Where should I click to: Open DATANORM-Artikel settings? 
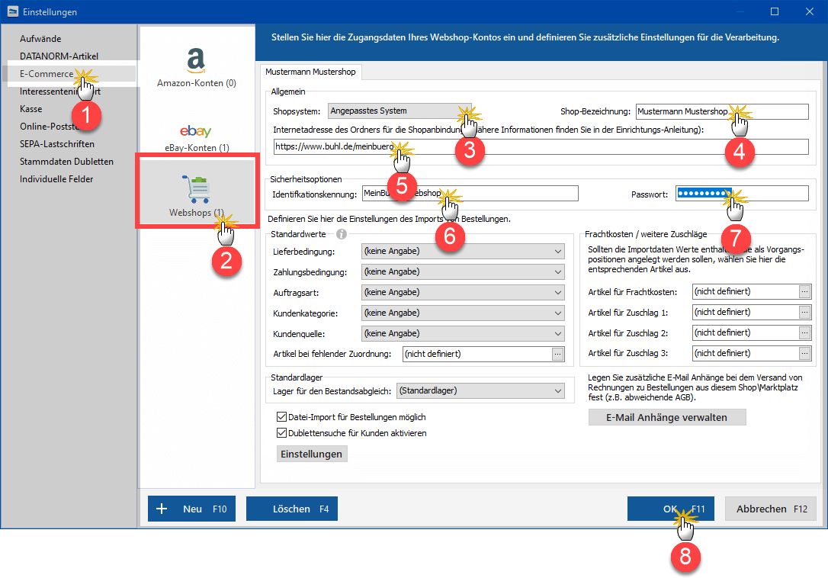(59, 56)
